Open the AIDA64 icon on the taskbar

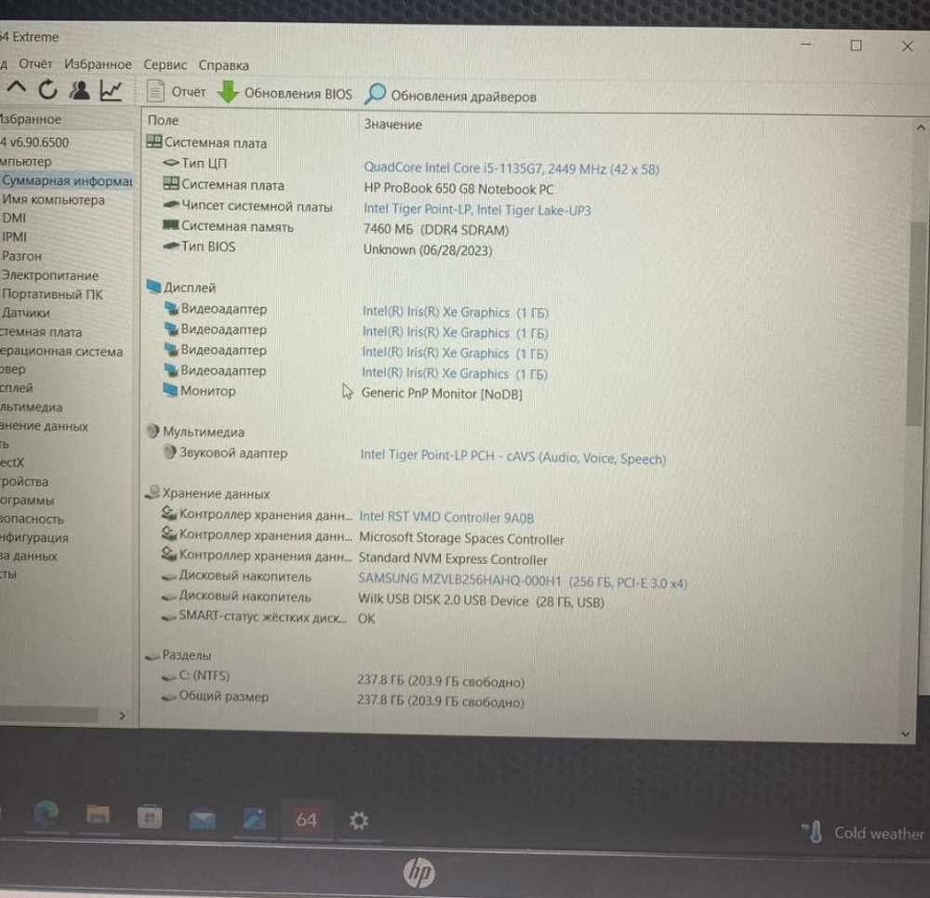click(307, 820)
